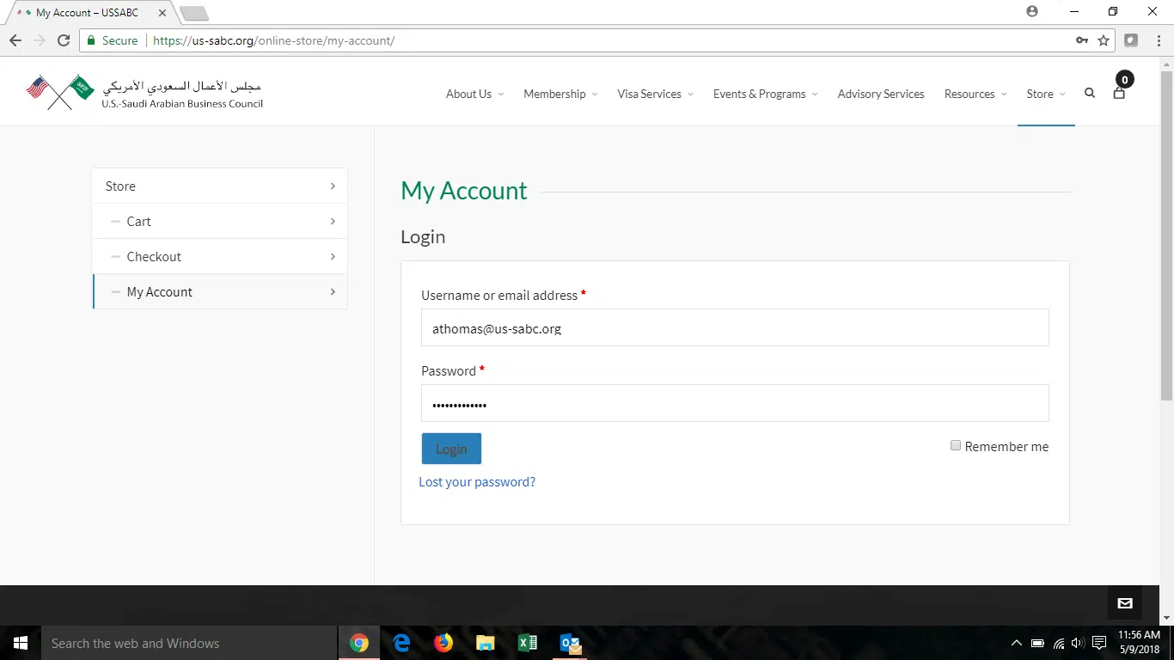Viewport: 1174px width, 660px height.
Task: Click the site search magnifier icon
Action: (1090, 94)
